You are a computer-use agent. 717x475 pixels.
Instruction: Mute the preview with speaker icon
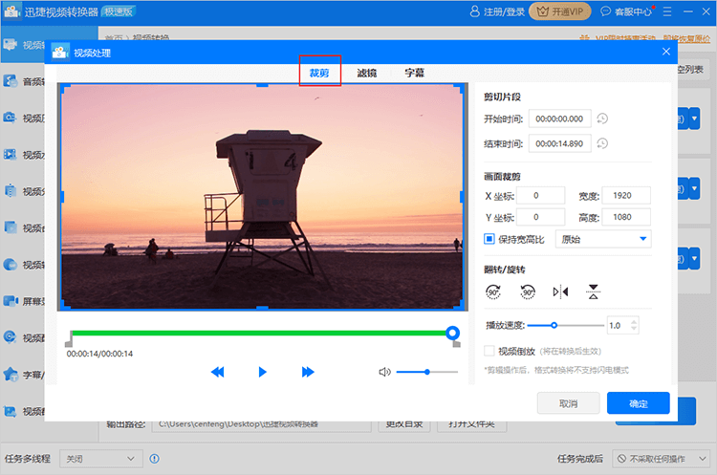(384, 372)
